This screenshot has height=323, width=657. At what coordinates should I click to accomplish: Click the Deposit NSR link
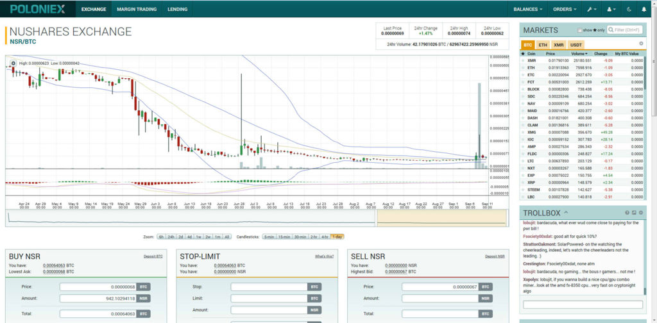click(495, 256)
